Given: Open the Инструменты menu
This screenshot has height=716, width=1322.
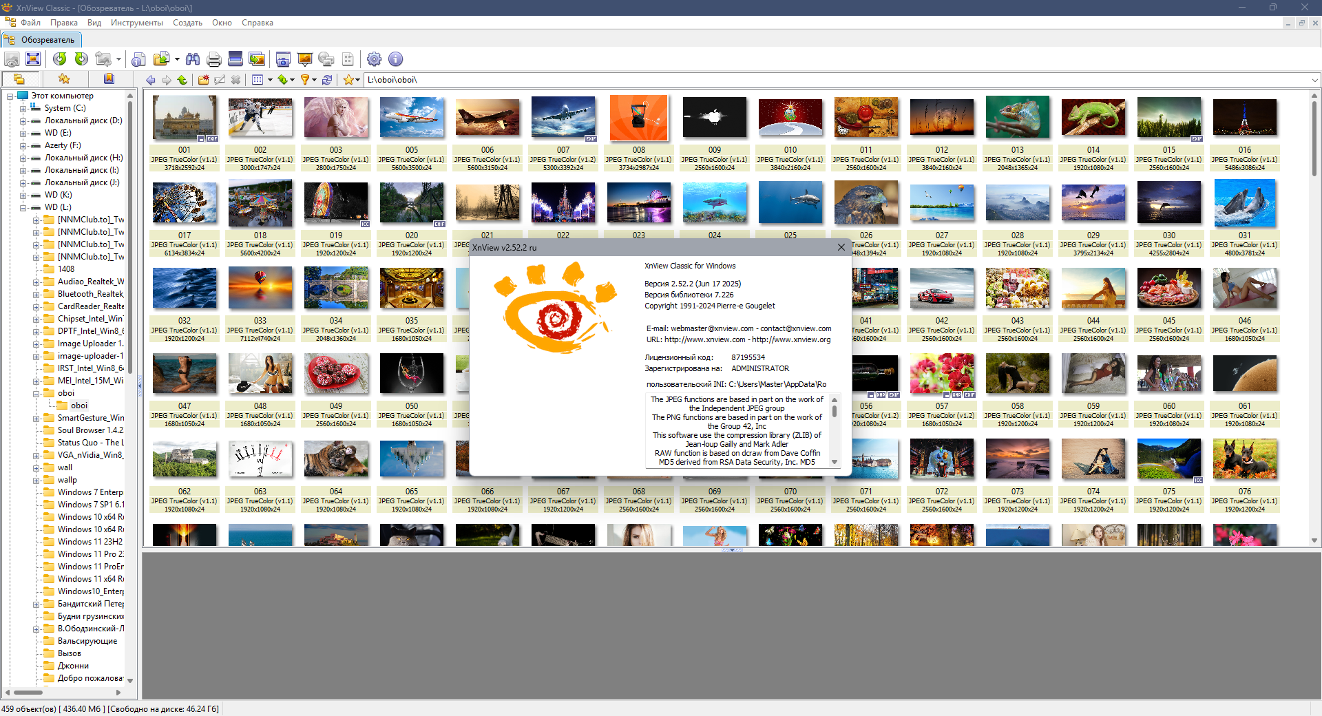Looking at the screenshot, I should [x=136, y=23].
